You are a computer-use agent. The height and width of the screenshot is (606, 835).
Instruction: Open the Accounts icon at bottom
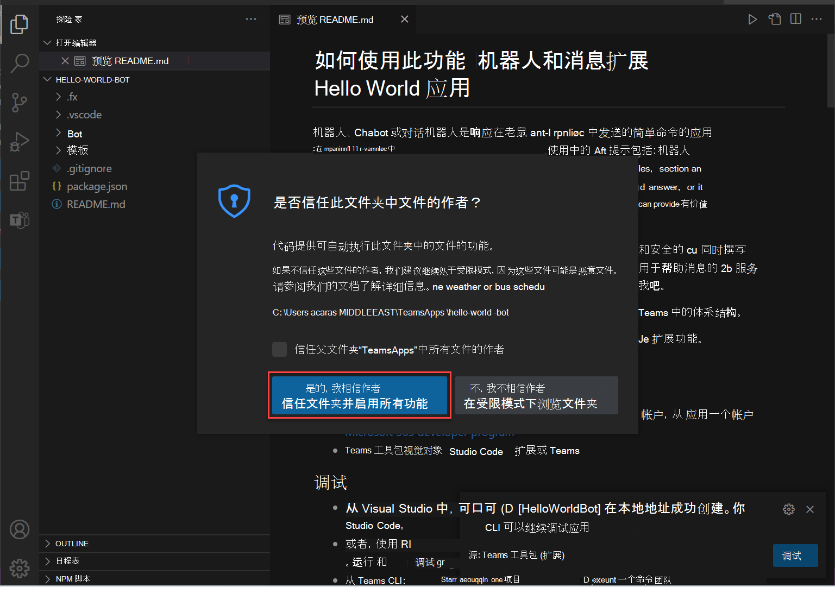pyautogui.click(x=20, y=529)
